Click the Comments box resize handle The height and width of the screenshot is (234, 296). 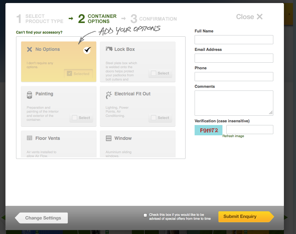(271, 113)
